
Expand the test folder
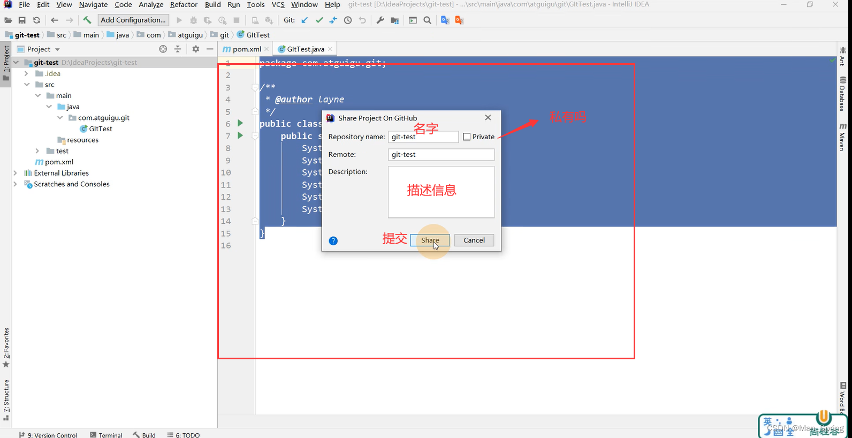pyautogui.click(x=37, y=151)
